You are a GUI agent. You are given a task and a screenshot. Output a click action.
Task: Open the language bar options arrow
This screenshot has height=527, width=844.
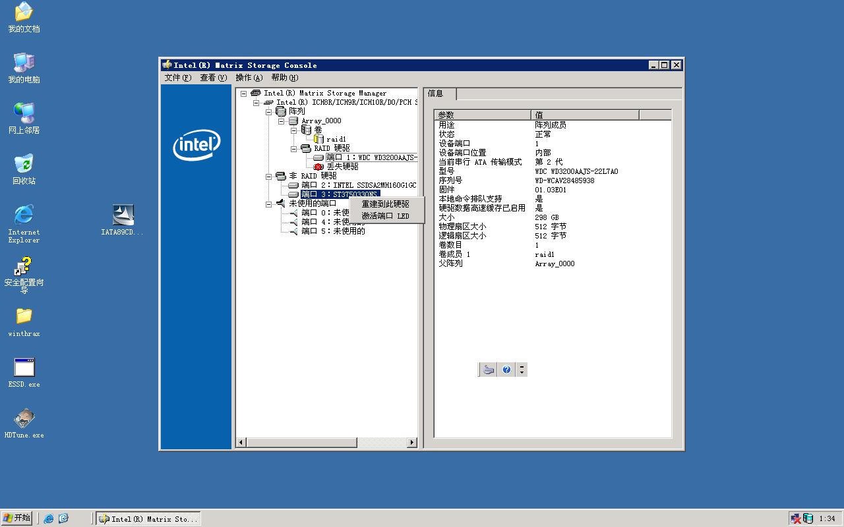pyautogui.click(x=522, y=370)
